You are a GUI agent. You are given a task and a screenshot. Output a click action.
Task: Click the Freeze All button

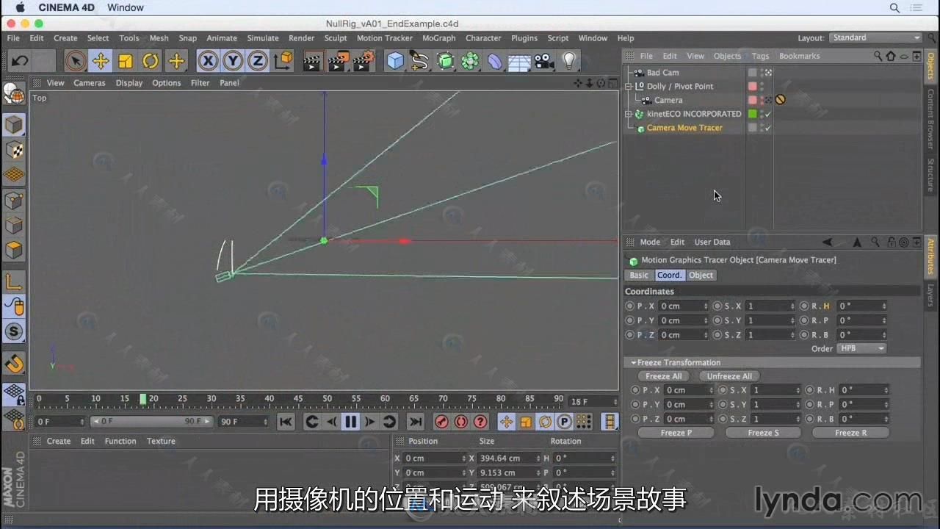(x=664, y=377)
